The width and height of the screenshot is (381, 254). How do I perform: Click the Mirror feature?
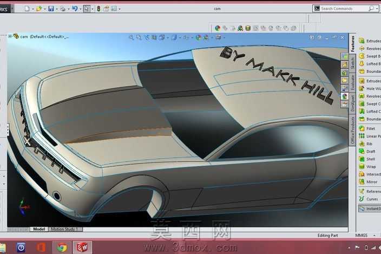(368, 182)
